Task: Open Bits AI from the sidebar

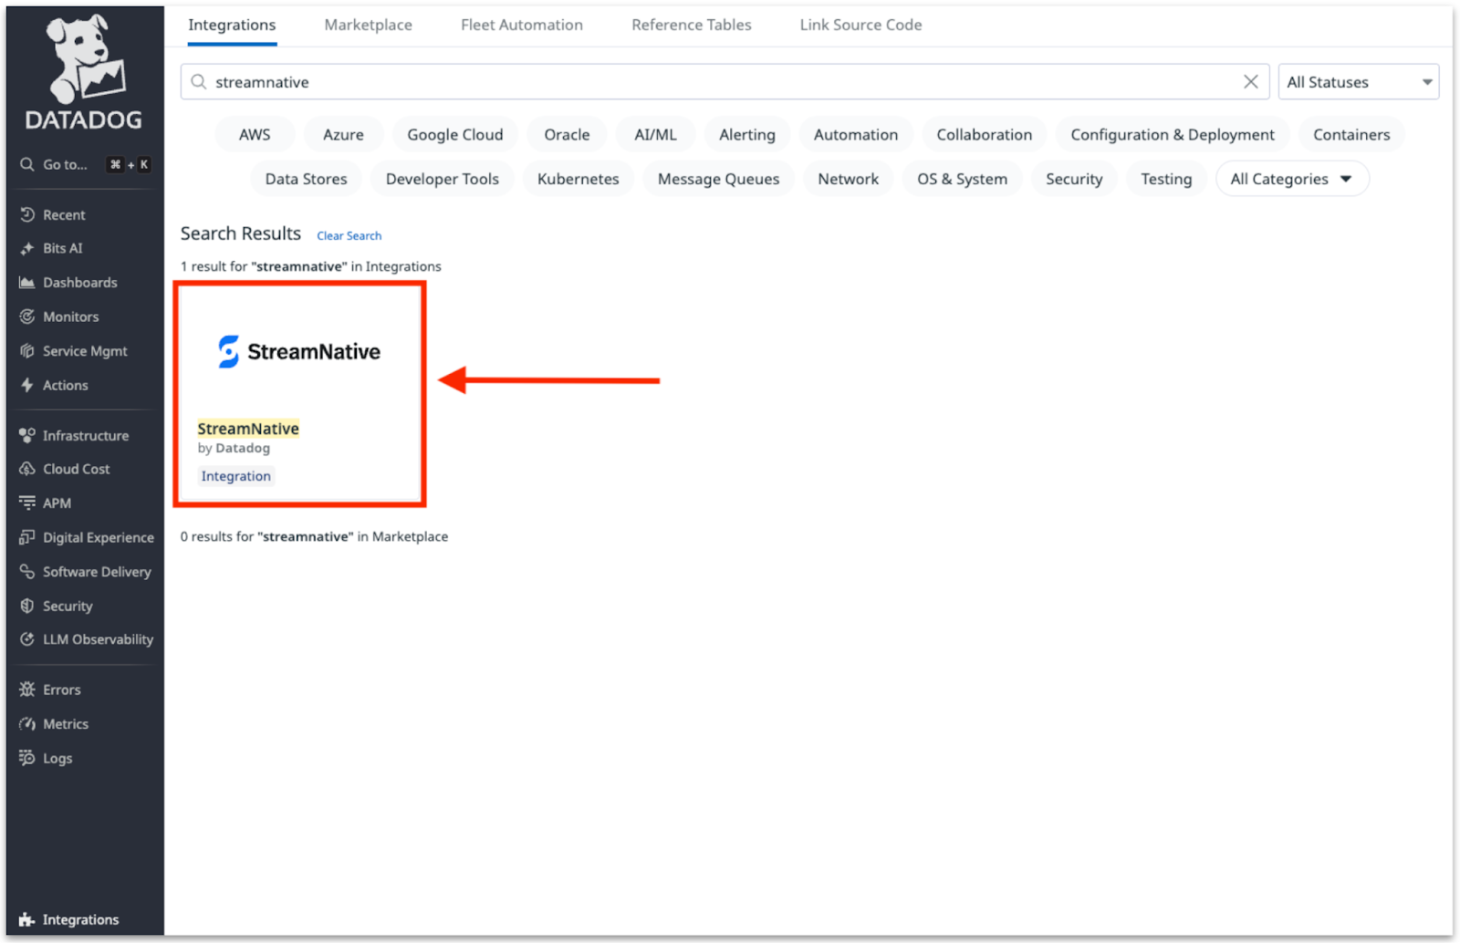Action: (x=62, y=248)
